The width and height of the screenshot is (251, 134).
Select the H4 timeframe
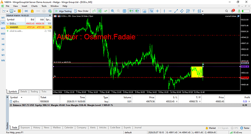point(3,44)
